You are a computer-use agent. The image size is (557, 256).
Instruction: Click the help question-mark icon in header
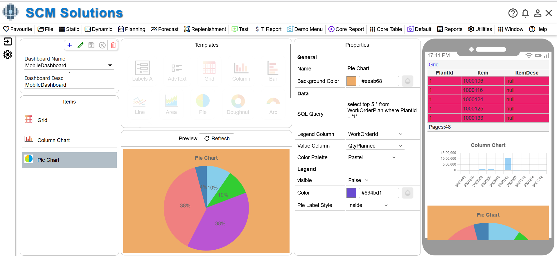point(513,13)
